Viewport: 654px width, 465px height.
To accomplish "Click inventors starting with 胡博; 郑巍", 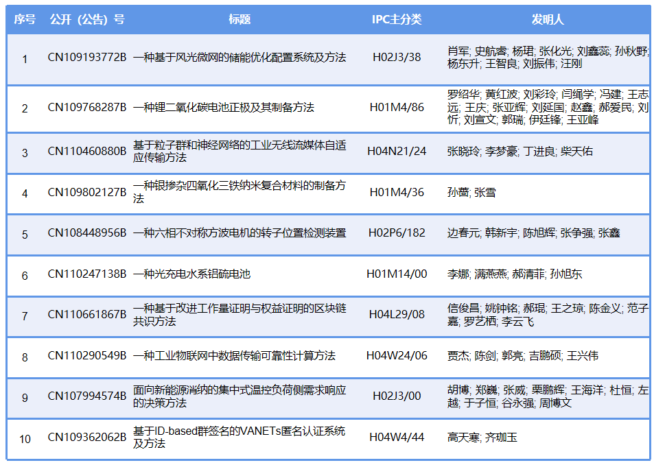I will 548,396.
